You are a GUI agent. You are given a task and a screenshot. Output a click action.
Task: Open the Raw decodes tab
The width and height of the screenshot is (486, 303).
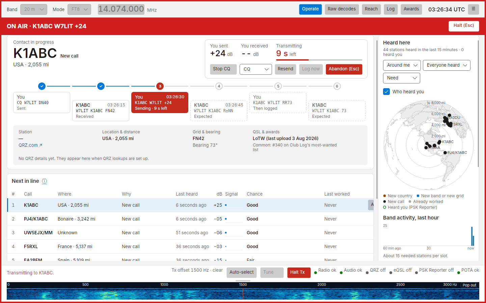click(342, 9)
